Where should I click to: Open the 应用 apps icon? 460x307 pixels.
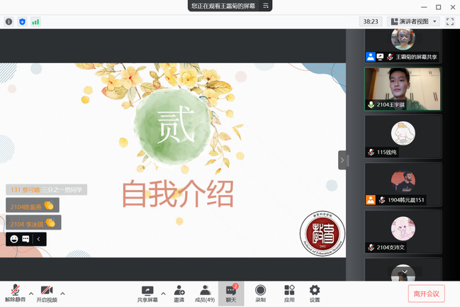(289, 291)
